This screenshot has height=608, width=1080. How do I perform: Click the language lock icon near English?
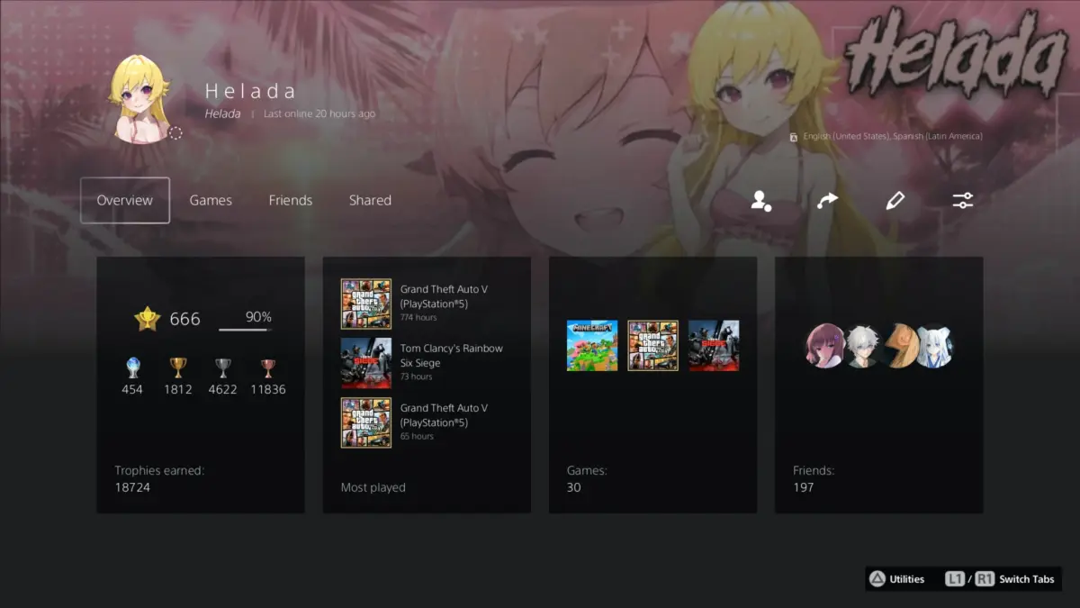click(793, 137)
